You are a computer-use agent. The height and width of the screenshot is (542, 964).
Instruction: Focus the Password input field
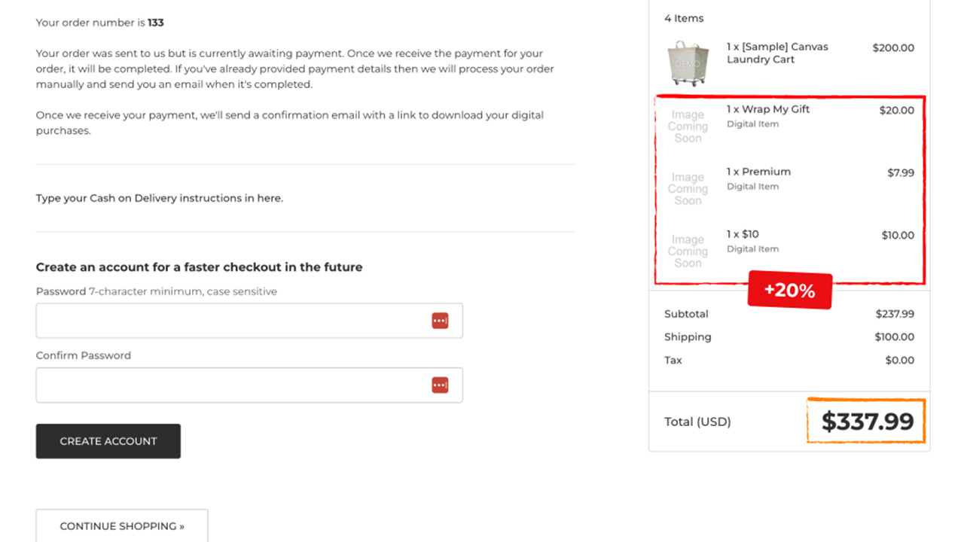click(x=230, y=321)
